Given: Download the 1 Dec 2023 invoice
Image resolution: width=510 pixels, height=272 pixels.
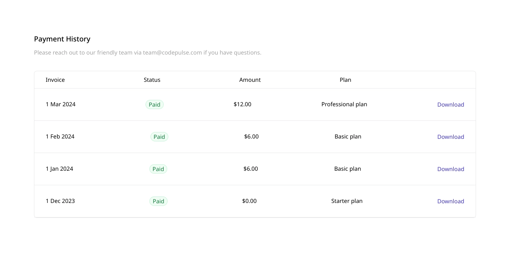Looking at the screenshot, I should click(450, 201).
